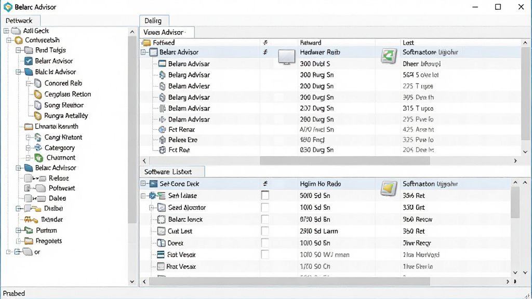Select the Disibei tree item
Image resolution: width=532 pixels, height=299 pixels.
(x=54, y=209)
